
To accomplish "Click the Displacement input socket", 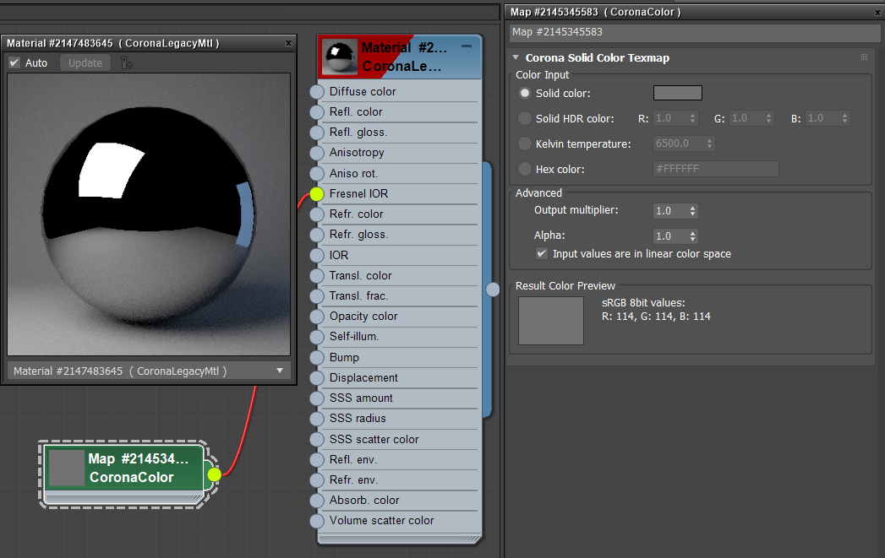I will tap(317, 377).
